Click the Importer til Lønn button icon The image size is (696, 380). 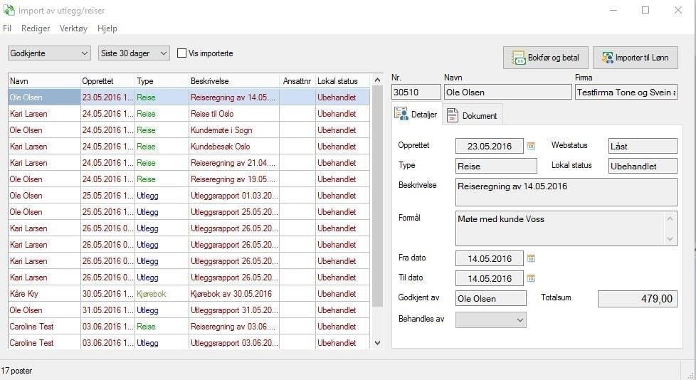coord(607,58)
